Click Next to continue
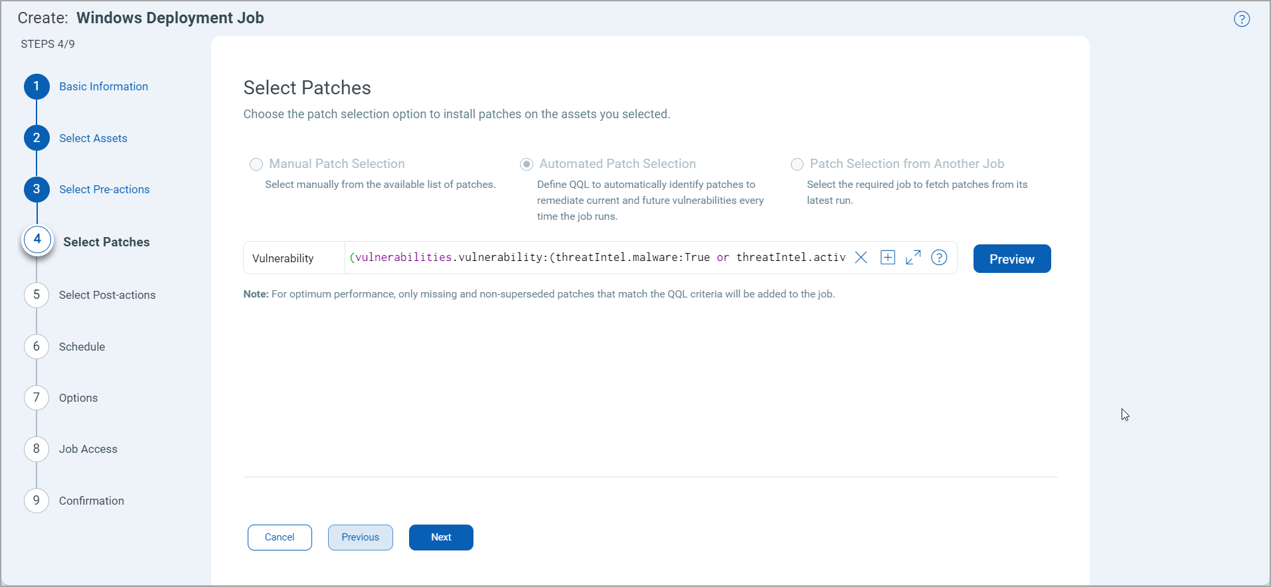 [441, 537]
